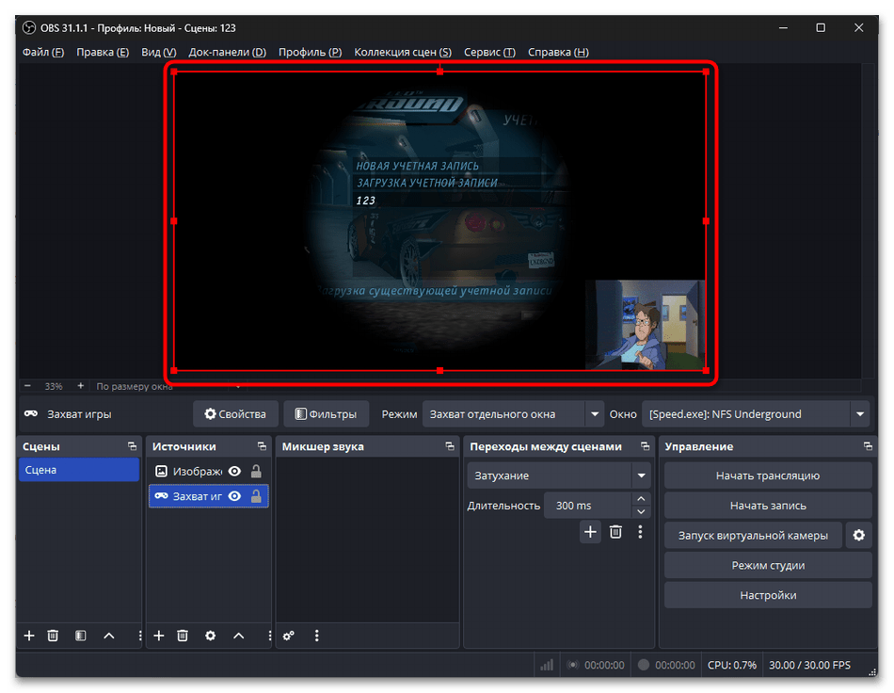Image resolution: width=894 pixels, height=693 pixels.
Task: Move source up with arrow icon
Action: coord(239,636)
